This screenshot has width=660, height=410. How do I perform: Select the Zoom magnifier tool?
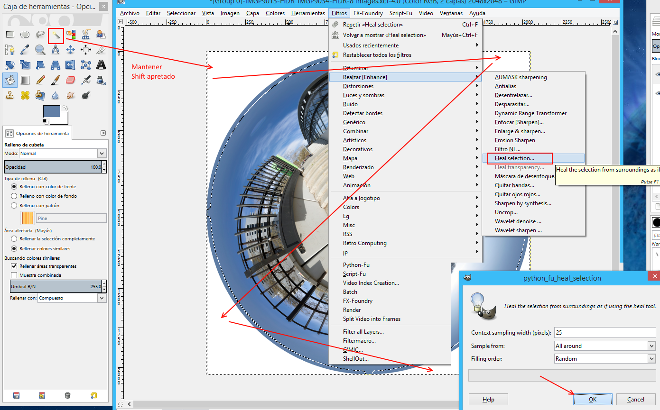(40, 50)
